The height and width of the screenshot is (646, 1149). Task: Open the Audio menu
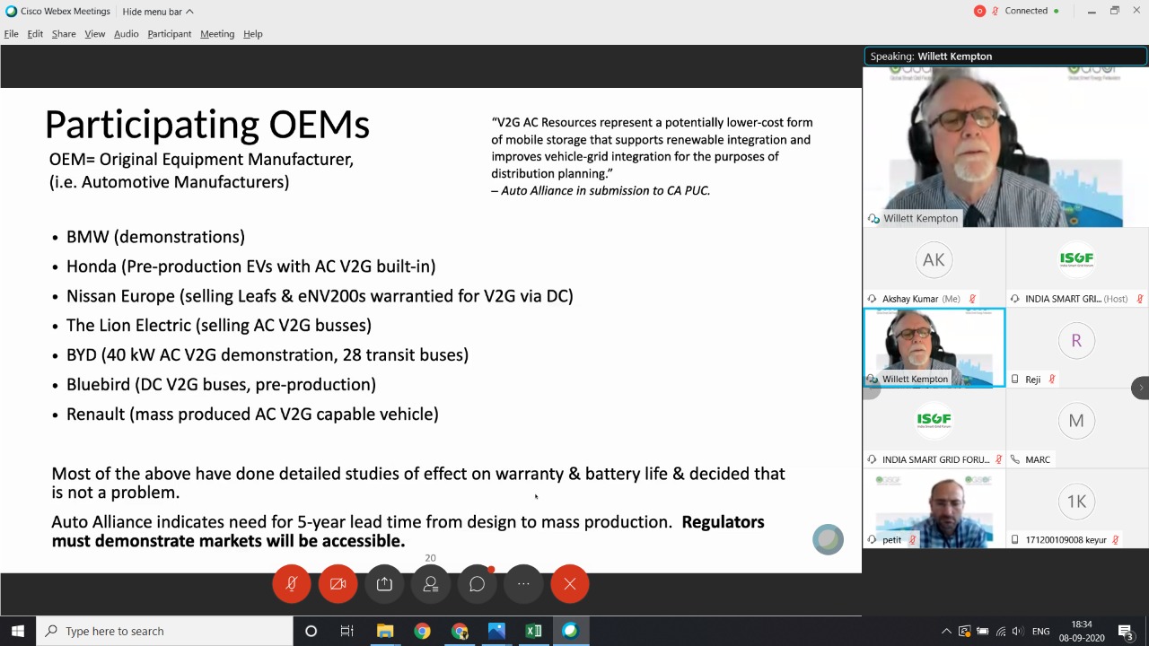pos(126,33)
